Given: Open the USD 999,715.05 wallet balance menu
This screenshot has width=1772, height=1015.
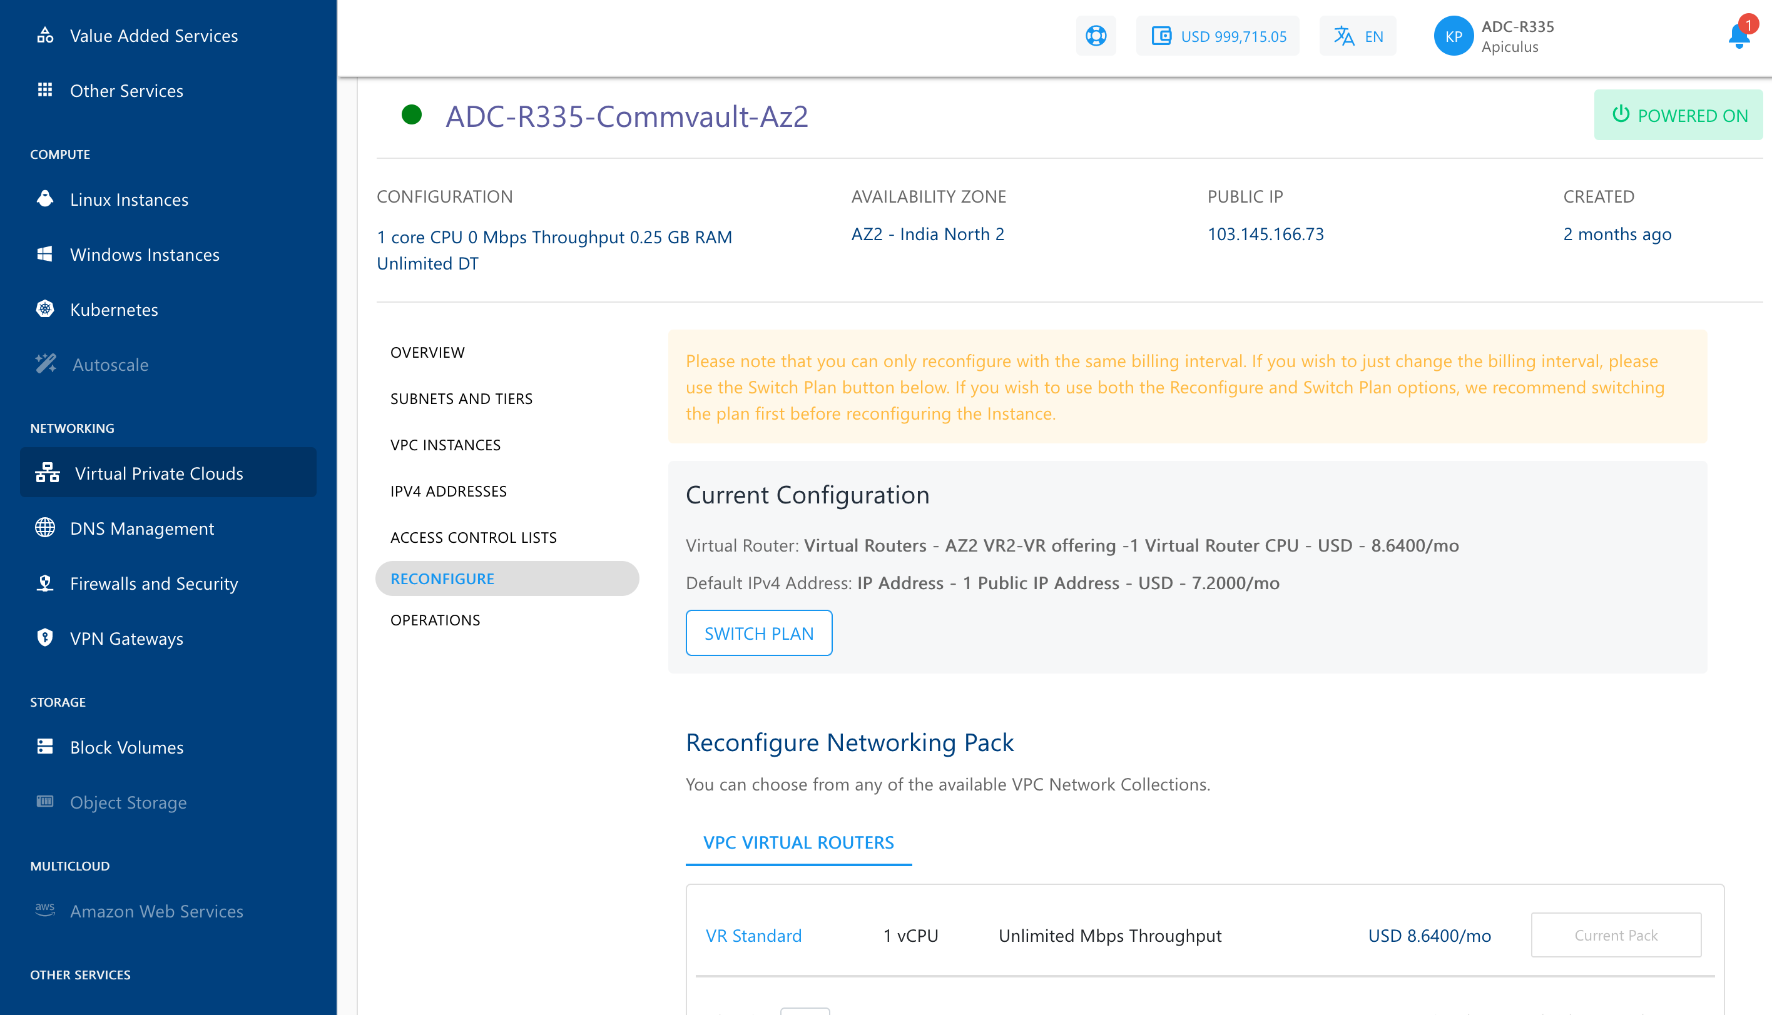Looking at the screenshot, I should click(x=1218, y=36).
